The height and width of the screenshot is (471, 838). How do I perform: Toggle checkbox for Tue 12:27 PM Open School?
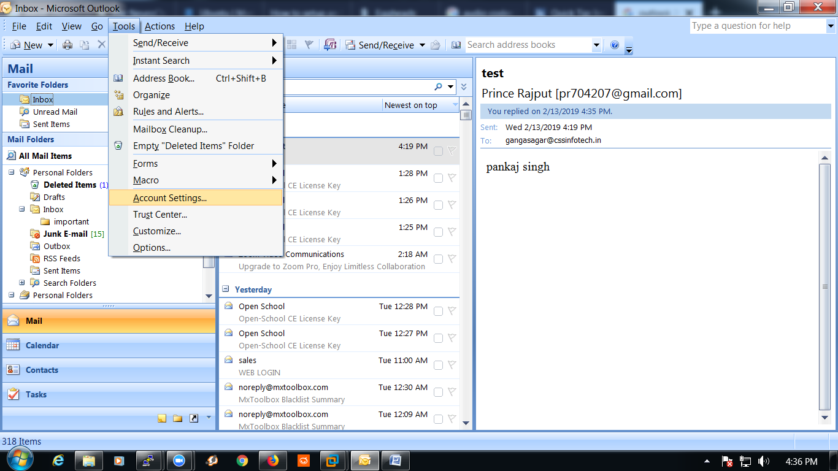[x=438, y=338]
